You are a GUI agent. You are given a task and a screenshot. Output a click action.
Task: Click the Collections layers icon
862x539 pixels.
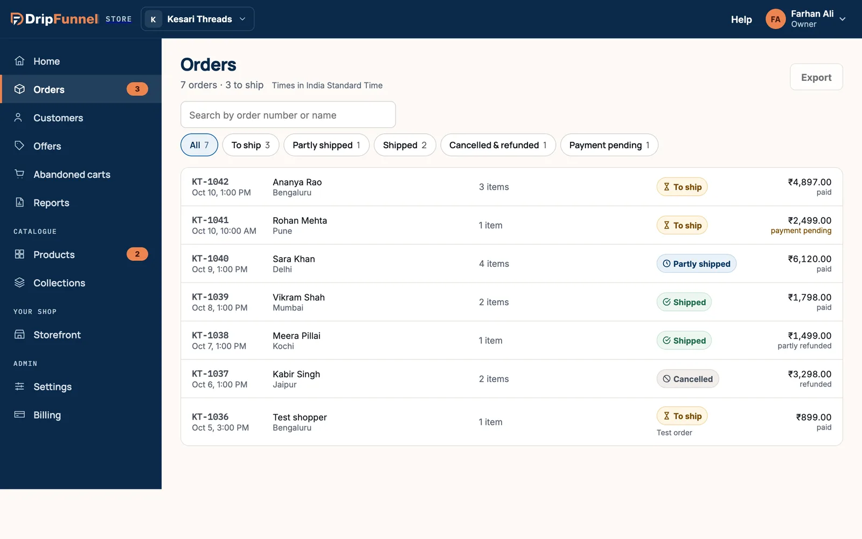19,282
